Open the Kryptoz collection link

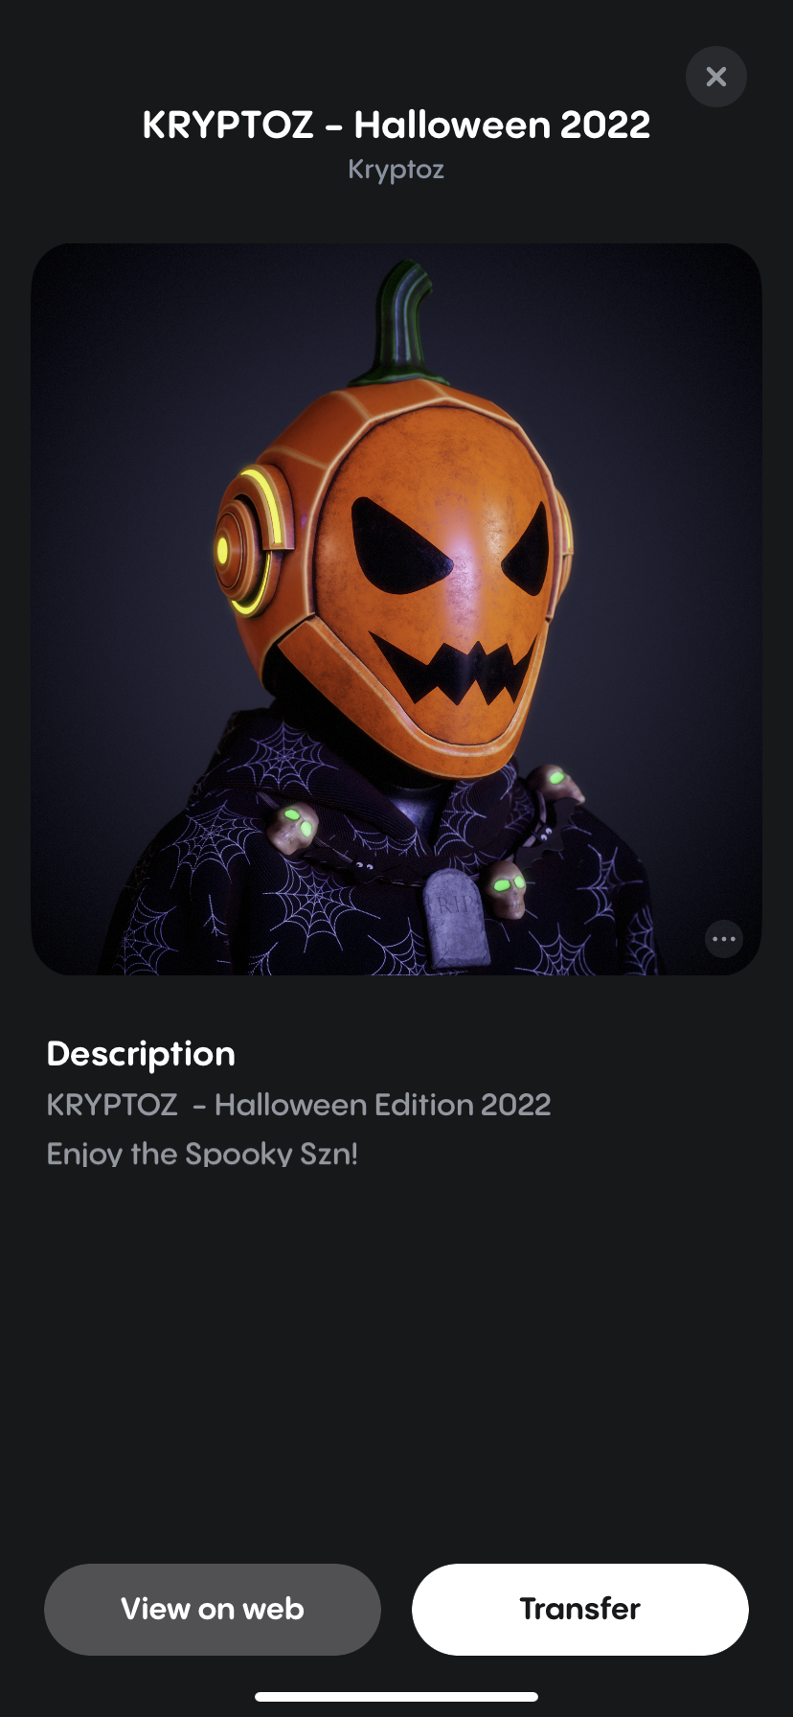[x=396, y=170]
